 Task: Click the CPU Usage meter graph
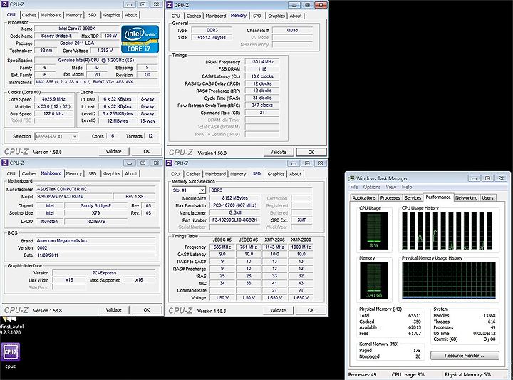pyautogui.click(x=375, y=231)
